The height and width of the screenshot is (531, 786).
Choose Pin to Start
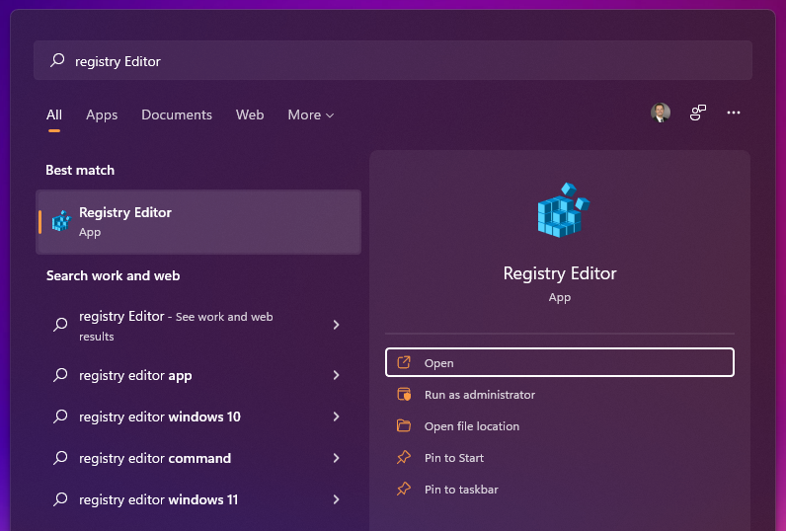[x=560, y=457]
